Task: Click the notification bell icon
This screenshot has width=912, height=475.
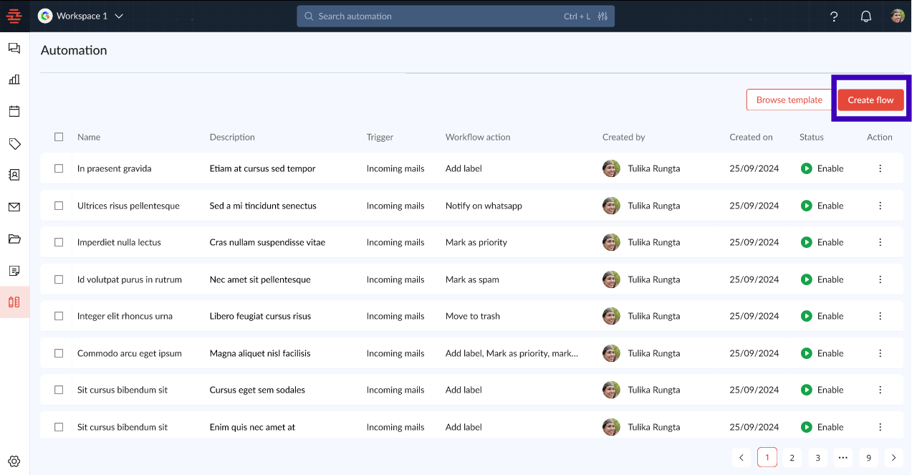Action: click(x=865, y=16)
